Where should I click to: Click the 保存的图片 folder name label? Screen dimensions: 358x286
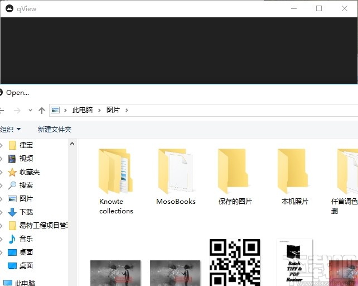pyautogui.click(x=235, y=201)
